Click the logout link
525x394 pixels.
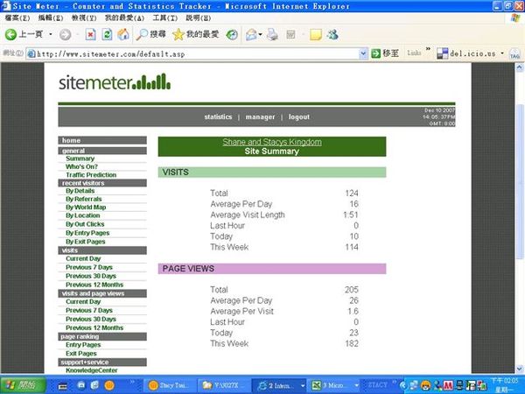[x=299, y=117]
